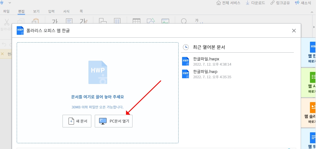Click the undo arrow icon

coord(4,45)
